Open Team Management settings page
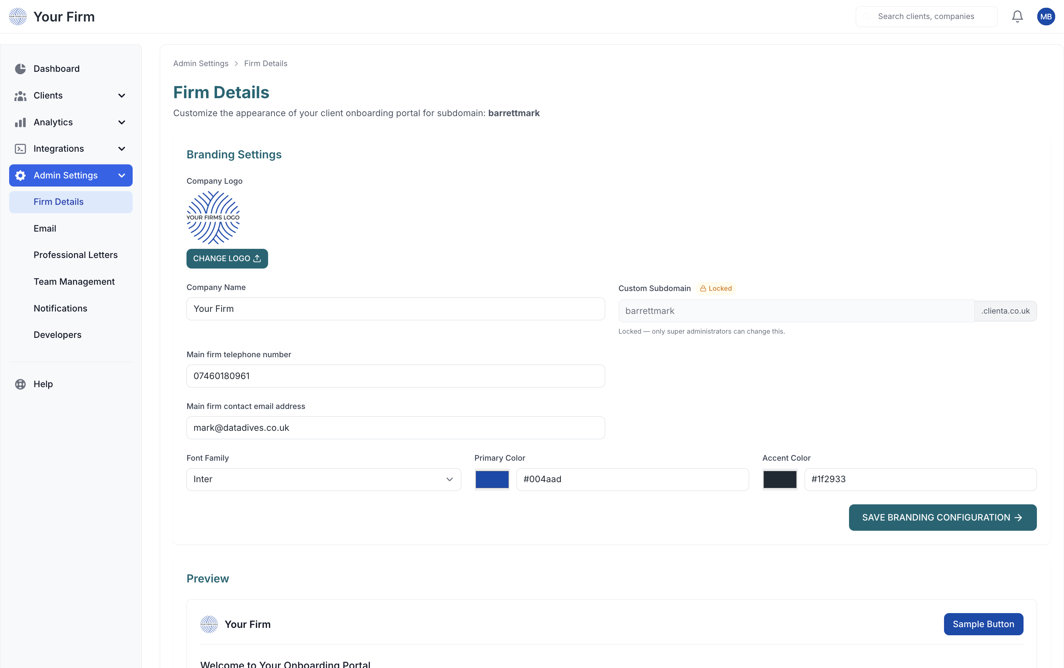The height and width of the screenshot is (668, 1064). coord(74,282)
